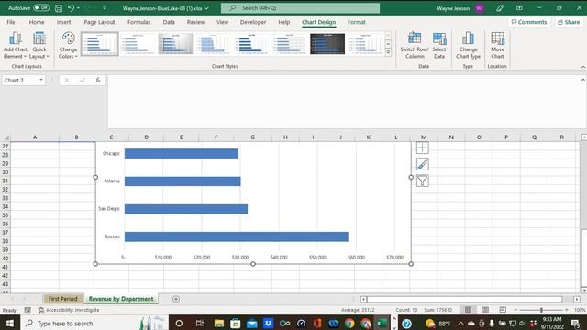Open the Developer tab
The height and width of the screenshot is (330, 587).
253,22
